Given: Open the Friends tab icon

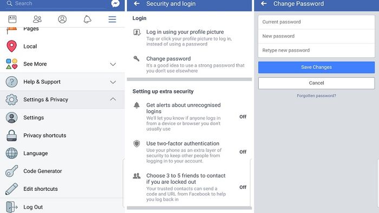Looking at the screenshot, I should tap(37, 19).
